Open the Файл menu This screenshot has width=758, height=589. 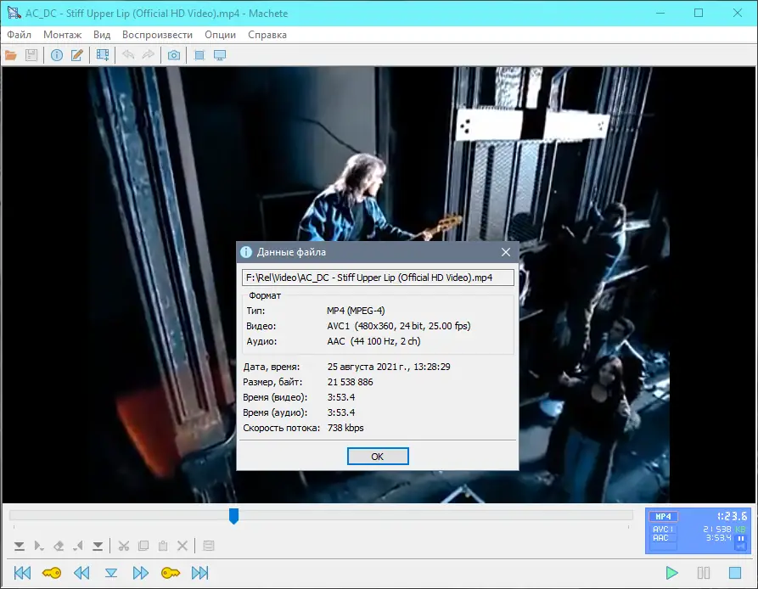tap(20, 35)
